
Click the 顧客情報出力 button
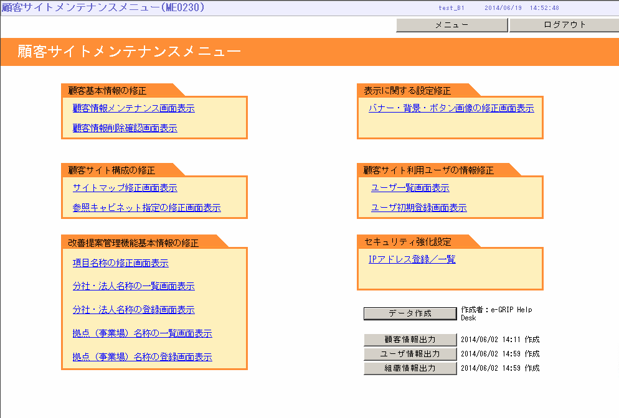tap(410, 340)
